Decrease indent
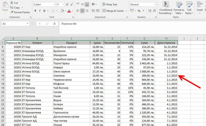This screenshot has height=126, width=206. [x=93, y=11]
